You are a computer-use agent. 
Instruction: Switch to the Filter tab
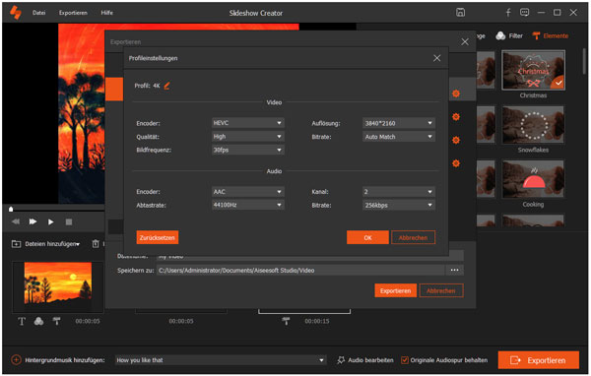pos(509,35)
